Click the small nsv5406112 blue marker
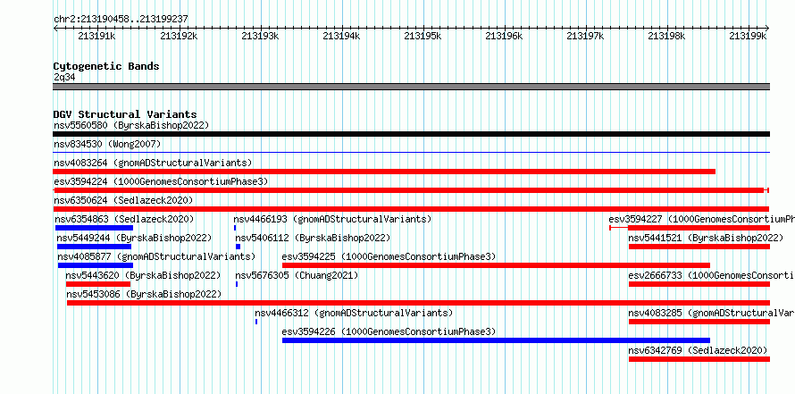 tap(238, 247)
